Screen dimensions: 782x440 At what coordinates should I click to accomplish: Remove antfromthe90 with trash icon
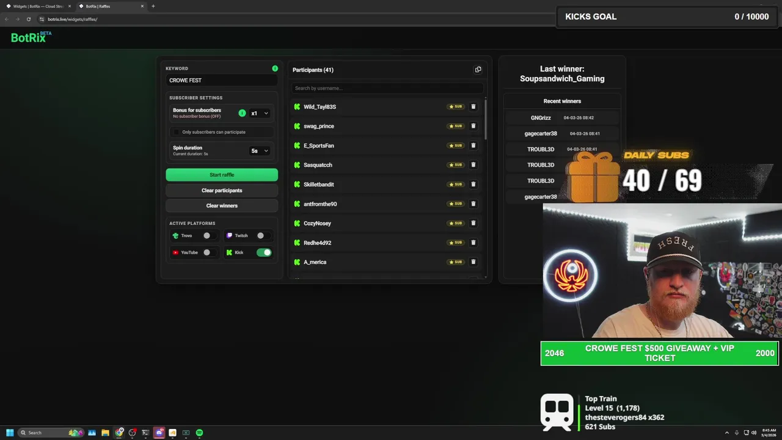pos(473,204)
